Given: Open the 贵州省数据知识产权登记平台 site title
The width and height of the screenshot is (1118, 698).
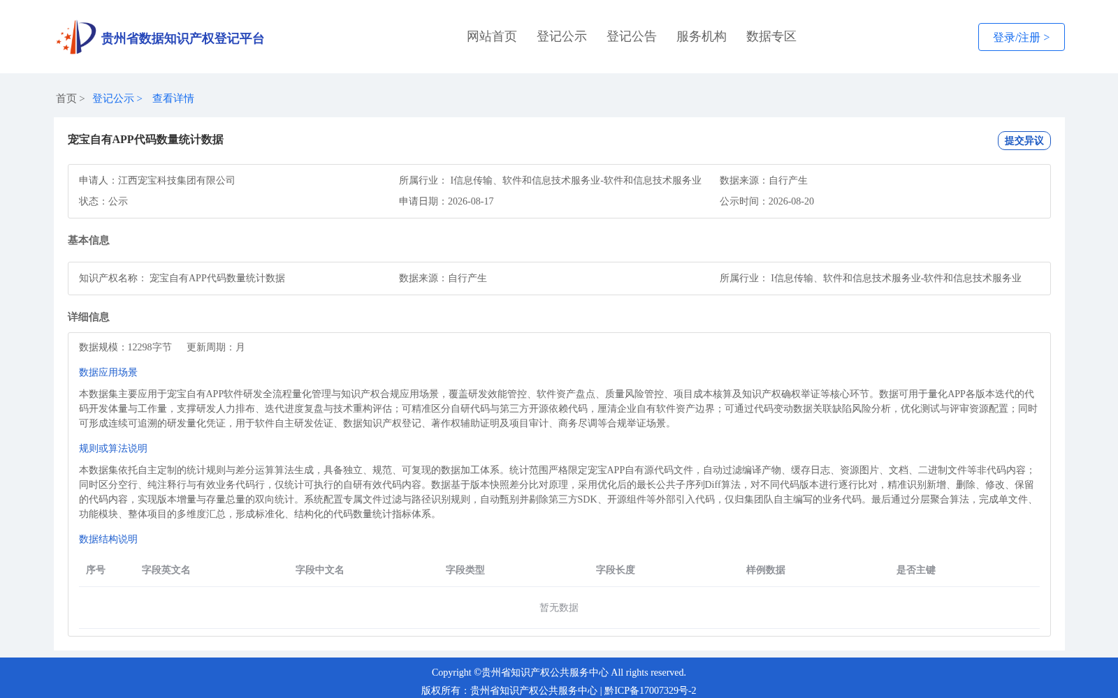Looking at the screenshot, I should (182, 38).
